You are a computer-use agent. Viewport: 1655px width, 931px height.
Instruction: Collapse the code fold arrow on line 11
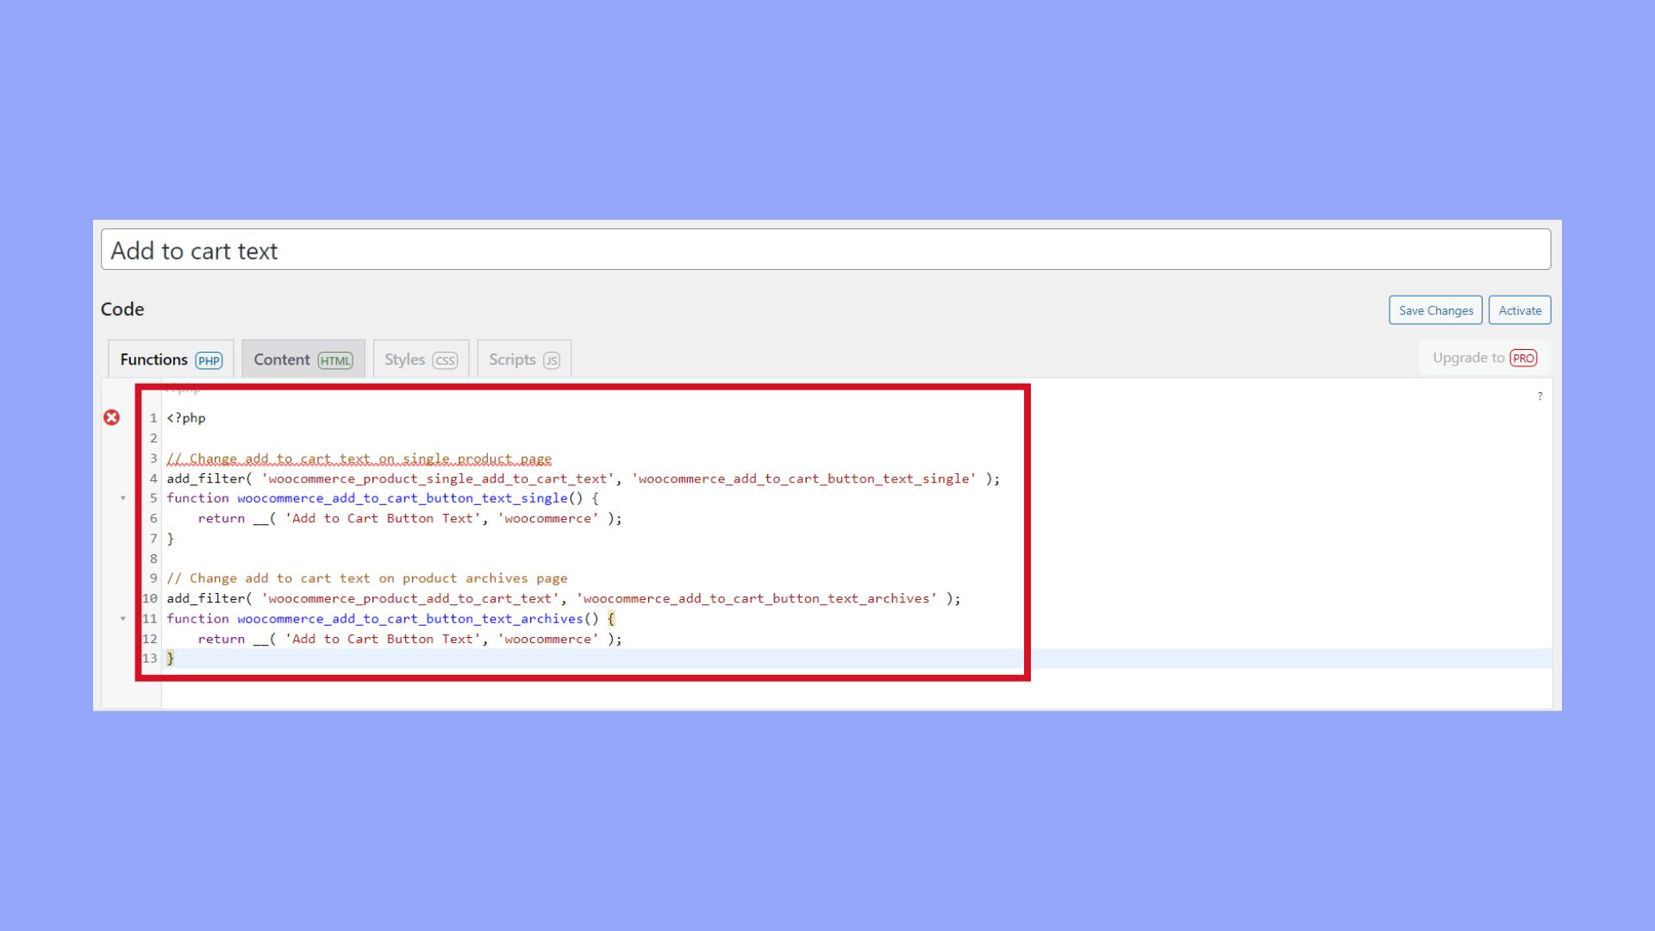(x=123, y=619)
